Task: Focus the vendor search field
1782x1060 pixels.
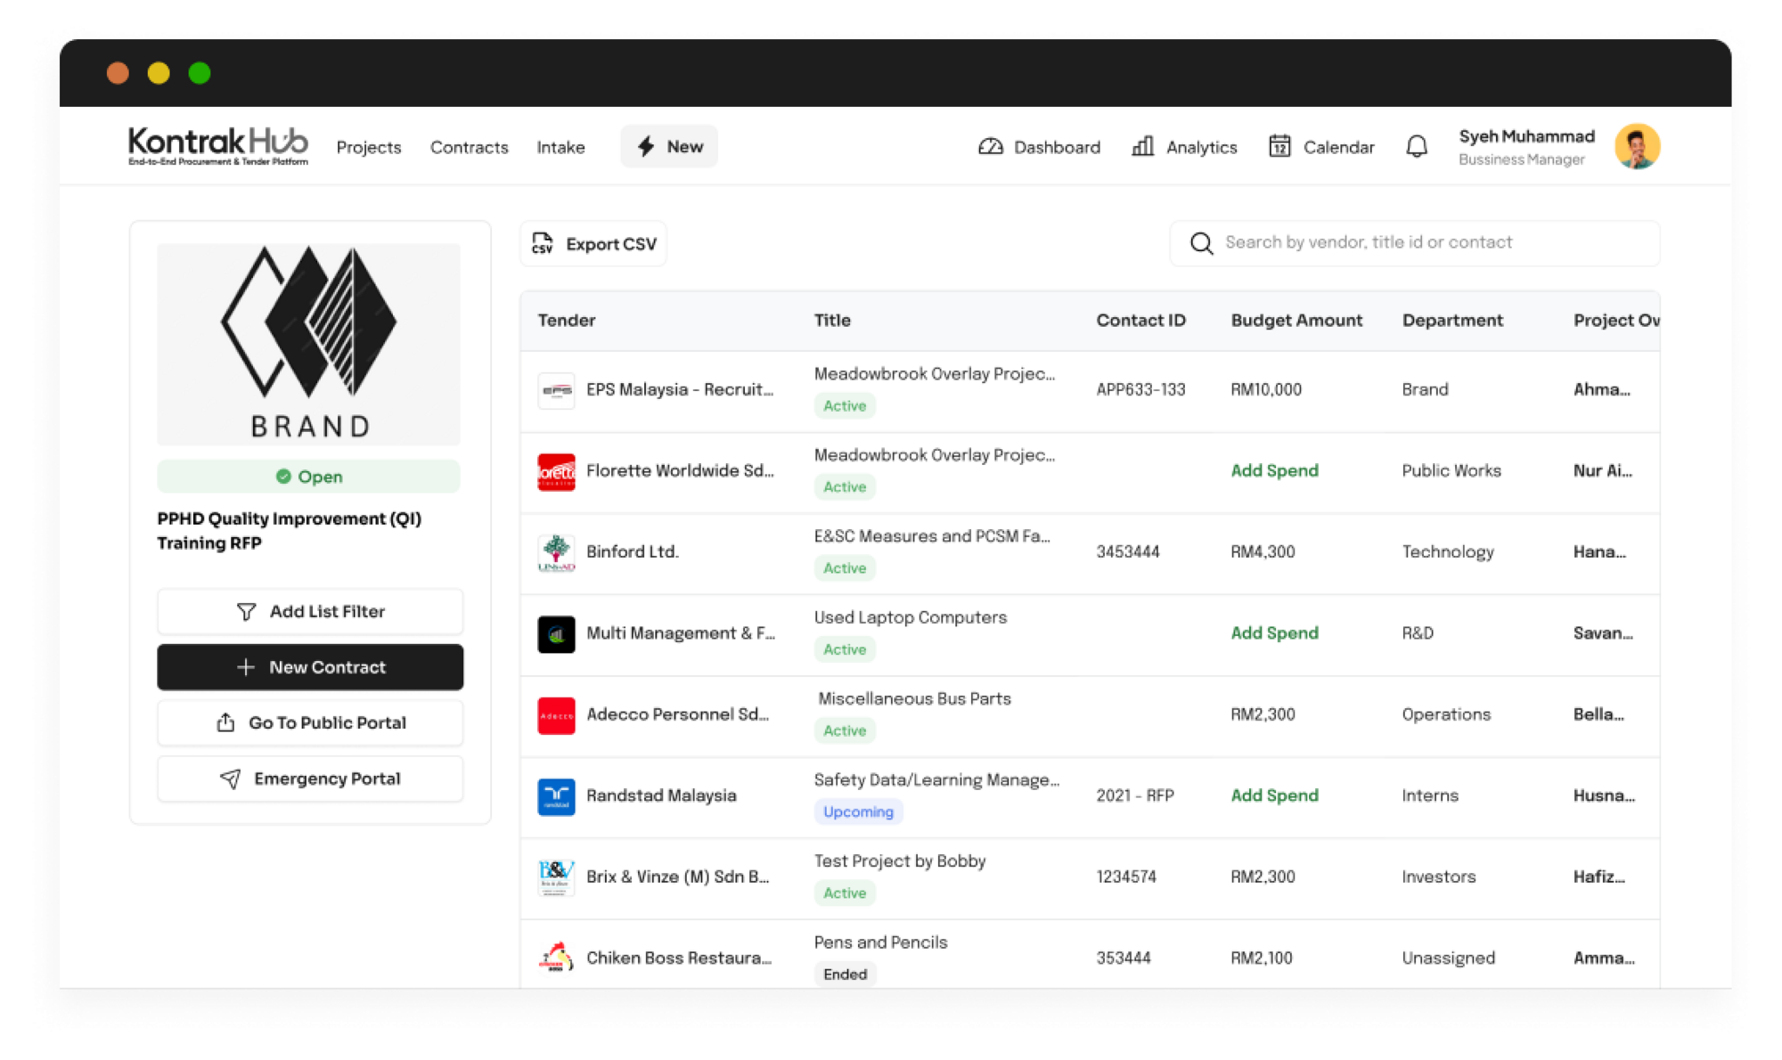Action: [x=1414, y=243]
